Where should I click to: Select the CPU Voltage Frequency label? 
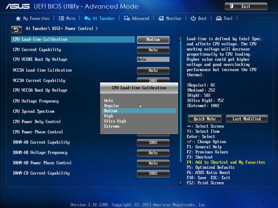pyautogui.click(x=36, y=101)
